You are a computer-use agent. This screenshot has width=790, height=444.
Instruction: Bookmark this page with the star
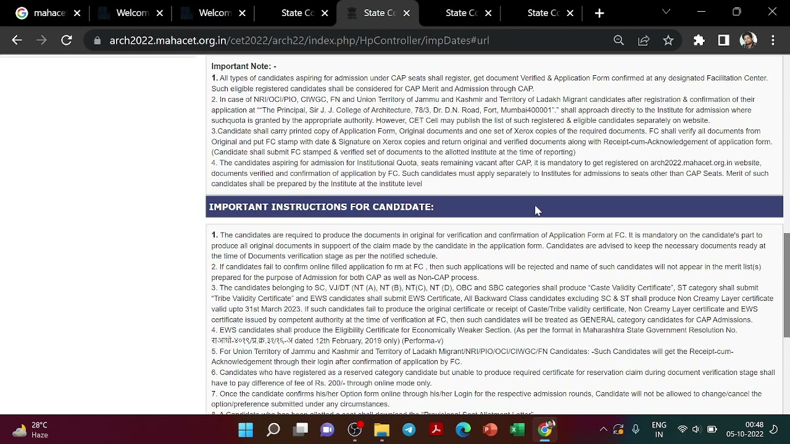click(x=668, y=40)
